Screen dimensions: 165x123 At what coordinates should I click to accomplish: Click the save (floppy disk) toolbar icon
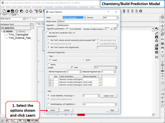pos(13,11)
